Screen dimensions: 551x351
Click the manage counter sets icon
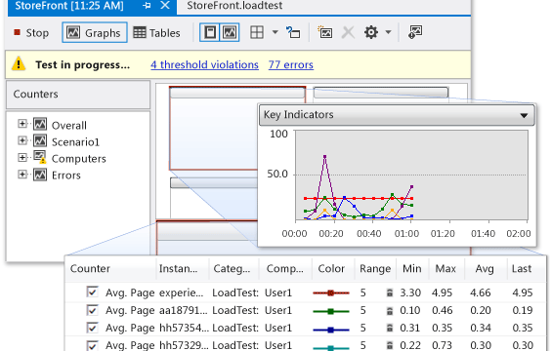[x=415, y=32]
